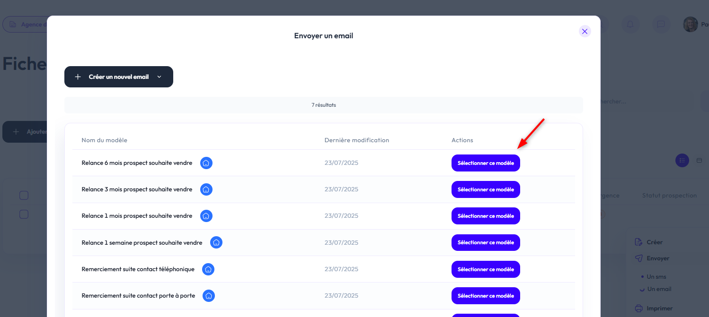Viewport: 709px width, 317px height.
Task: Open the notifications bell icon
Action: 630,24
